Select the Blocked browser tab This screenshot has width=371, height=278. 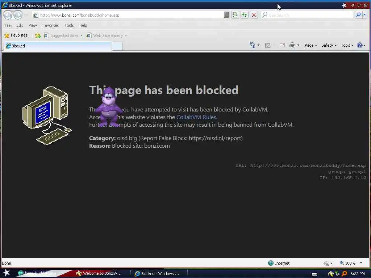point(57,46)
